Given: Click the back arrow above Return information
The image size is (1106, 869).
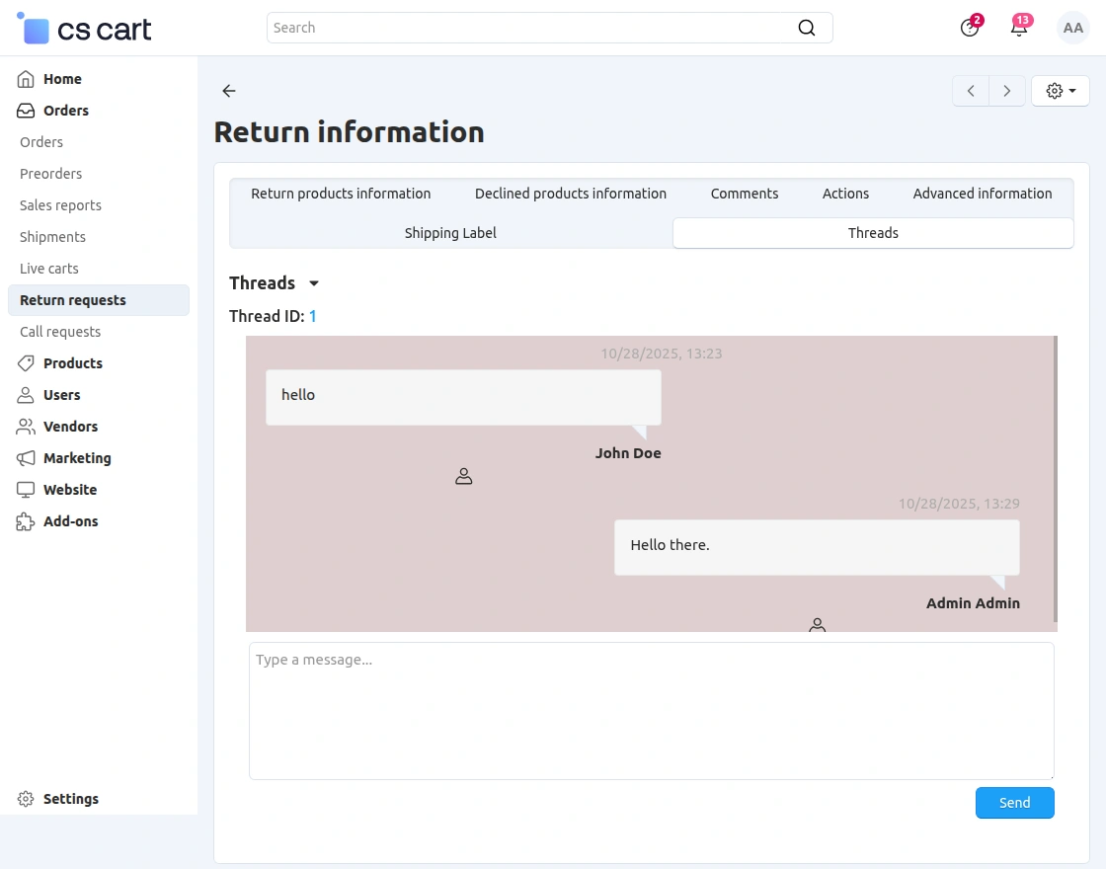Looking at the screenshot, I should tap(229, 91).
